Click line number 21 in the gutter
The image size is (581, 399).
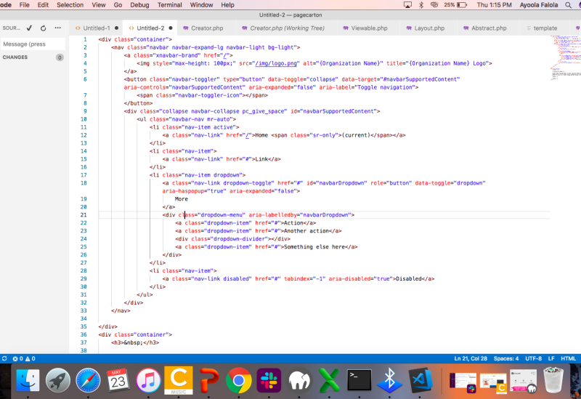84,215
